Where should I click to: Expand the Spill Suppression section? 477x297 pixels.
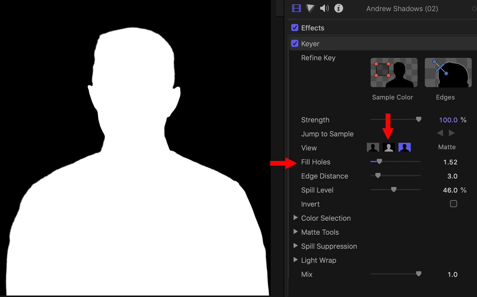(296, 246)
